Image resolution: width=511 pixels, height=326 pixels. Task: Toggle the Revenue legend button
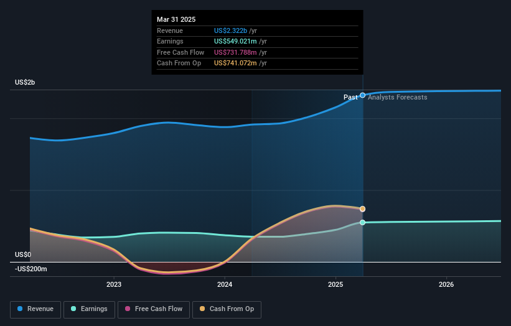click(35, 309)
